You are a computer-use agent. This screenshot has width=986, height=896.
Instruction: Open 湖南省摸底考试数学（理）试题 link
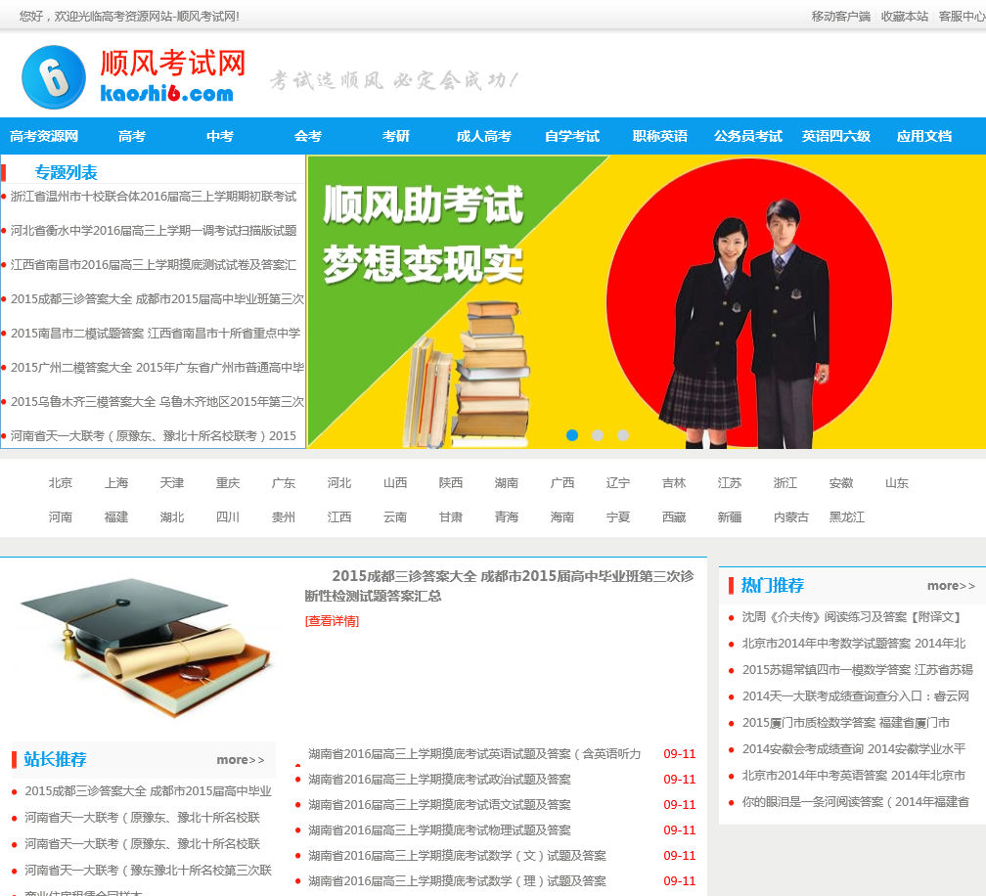pos(457,881)
